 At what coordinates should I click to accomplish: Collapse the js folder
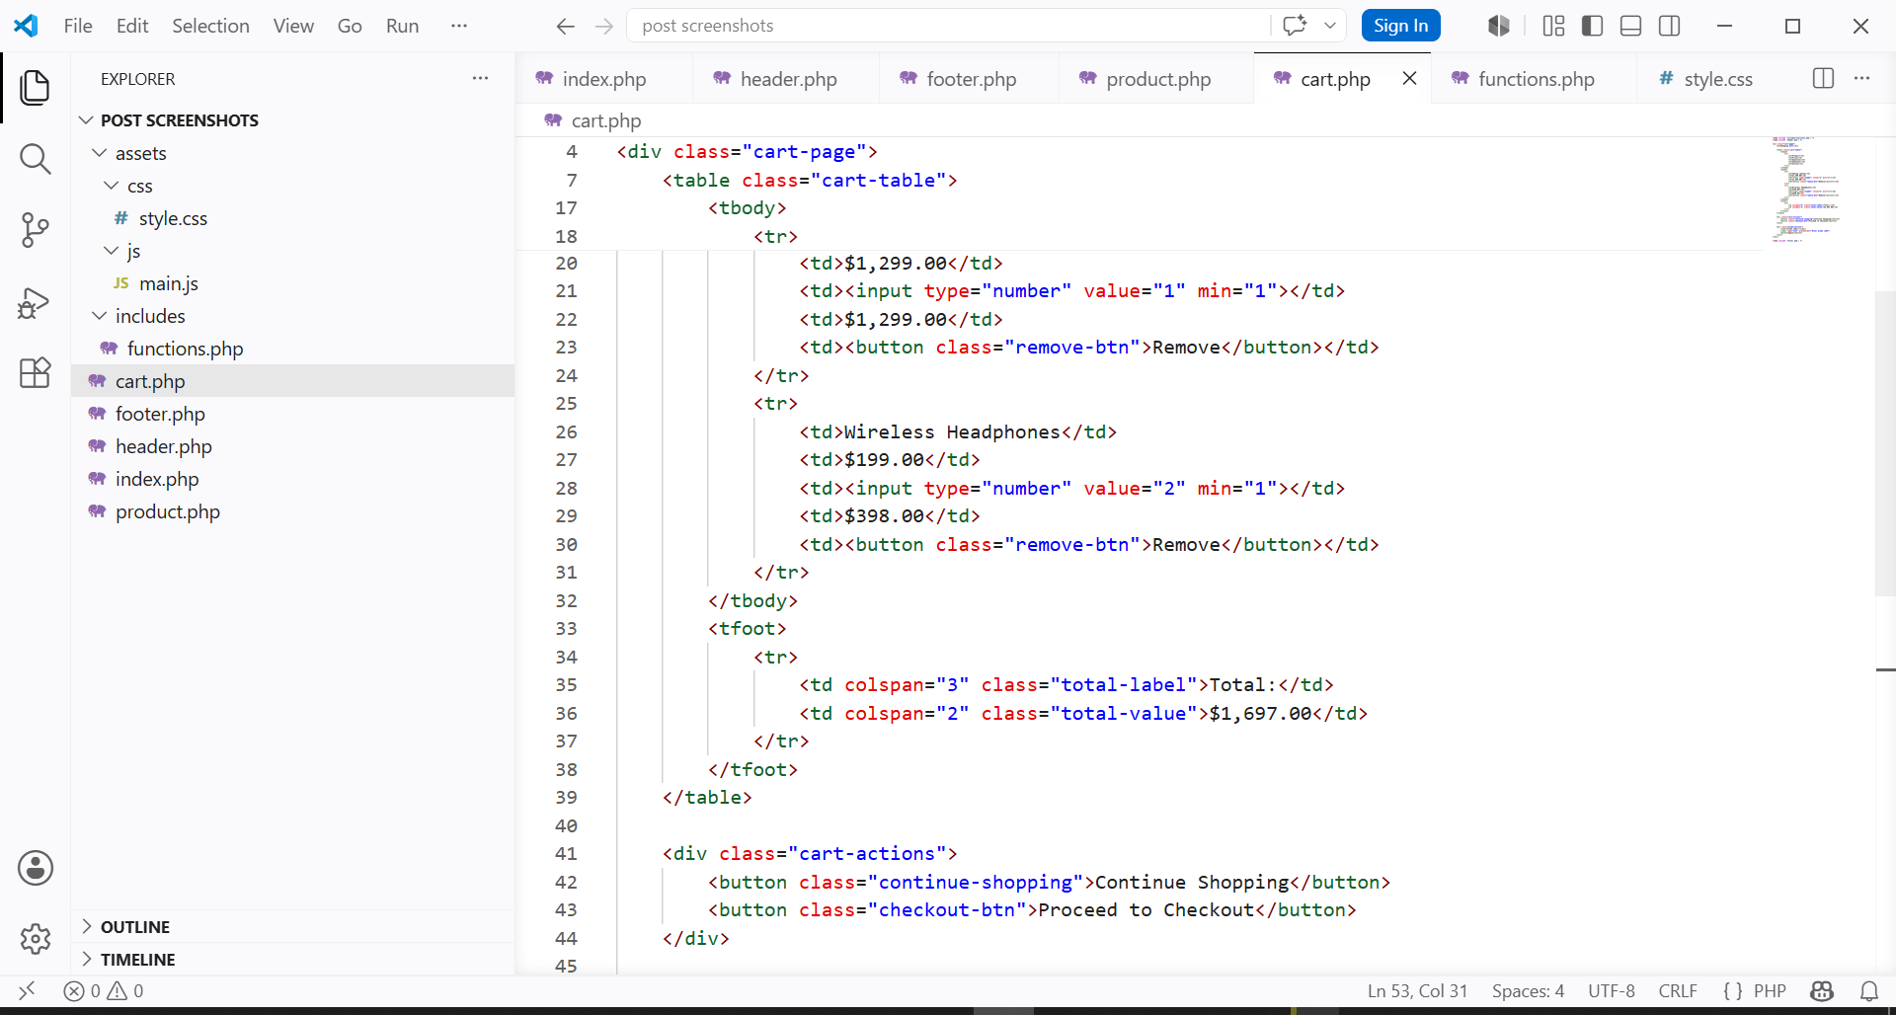[111, 251]
